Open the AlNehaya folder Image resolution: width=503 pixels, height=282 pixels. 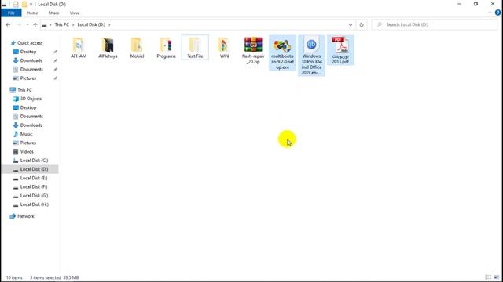click(108, 47)
